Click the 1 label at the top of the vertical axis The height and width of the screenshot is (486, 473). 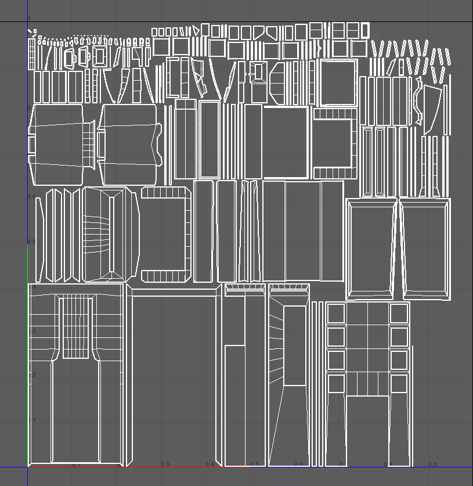(x=28, y=19)
